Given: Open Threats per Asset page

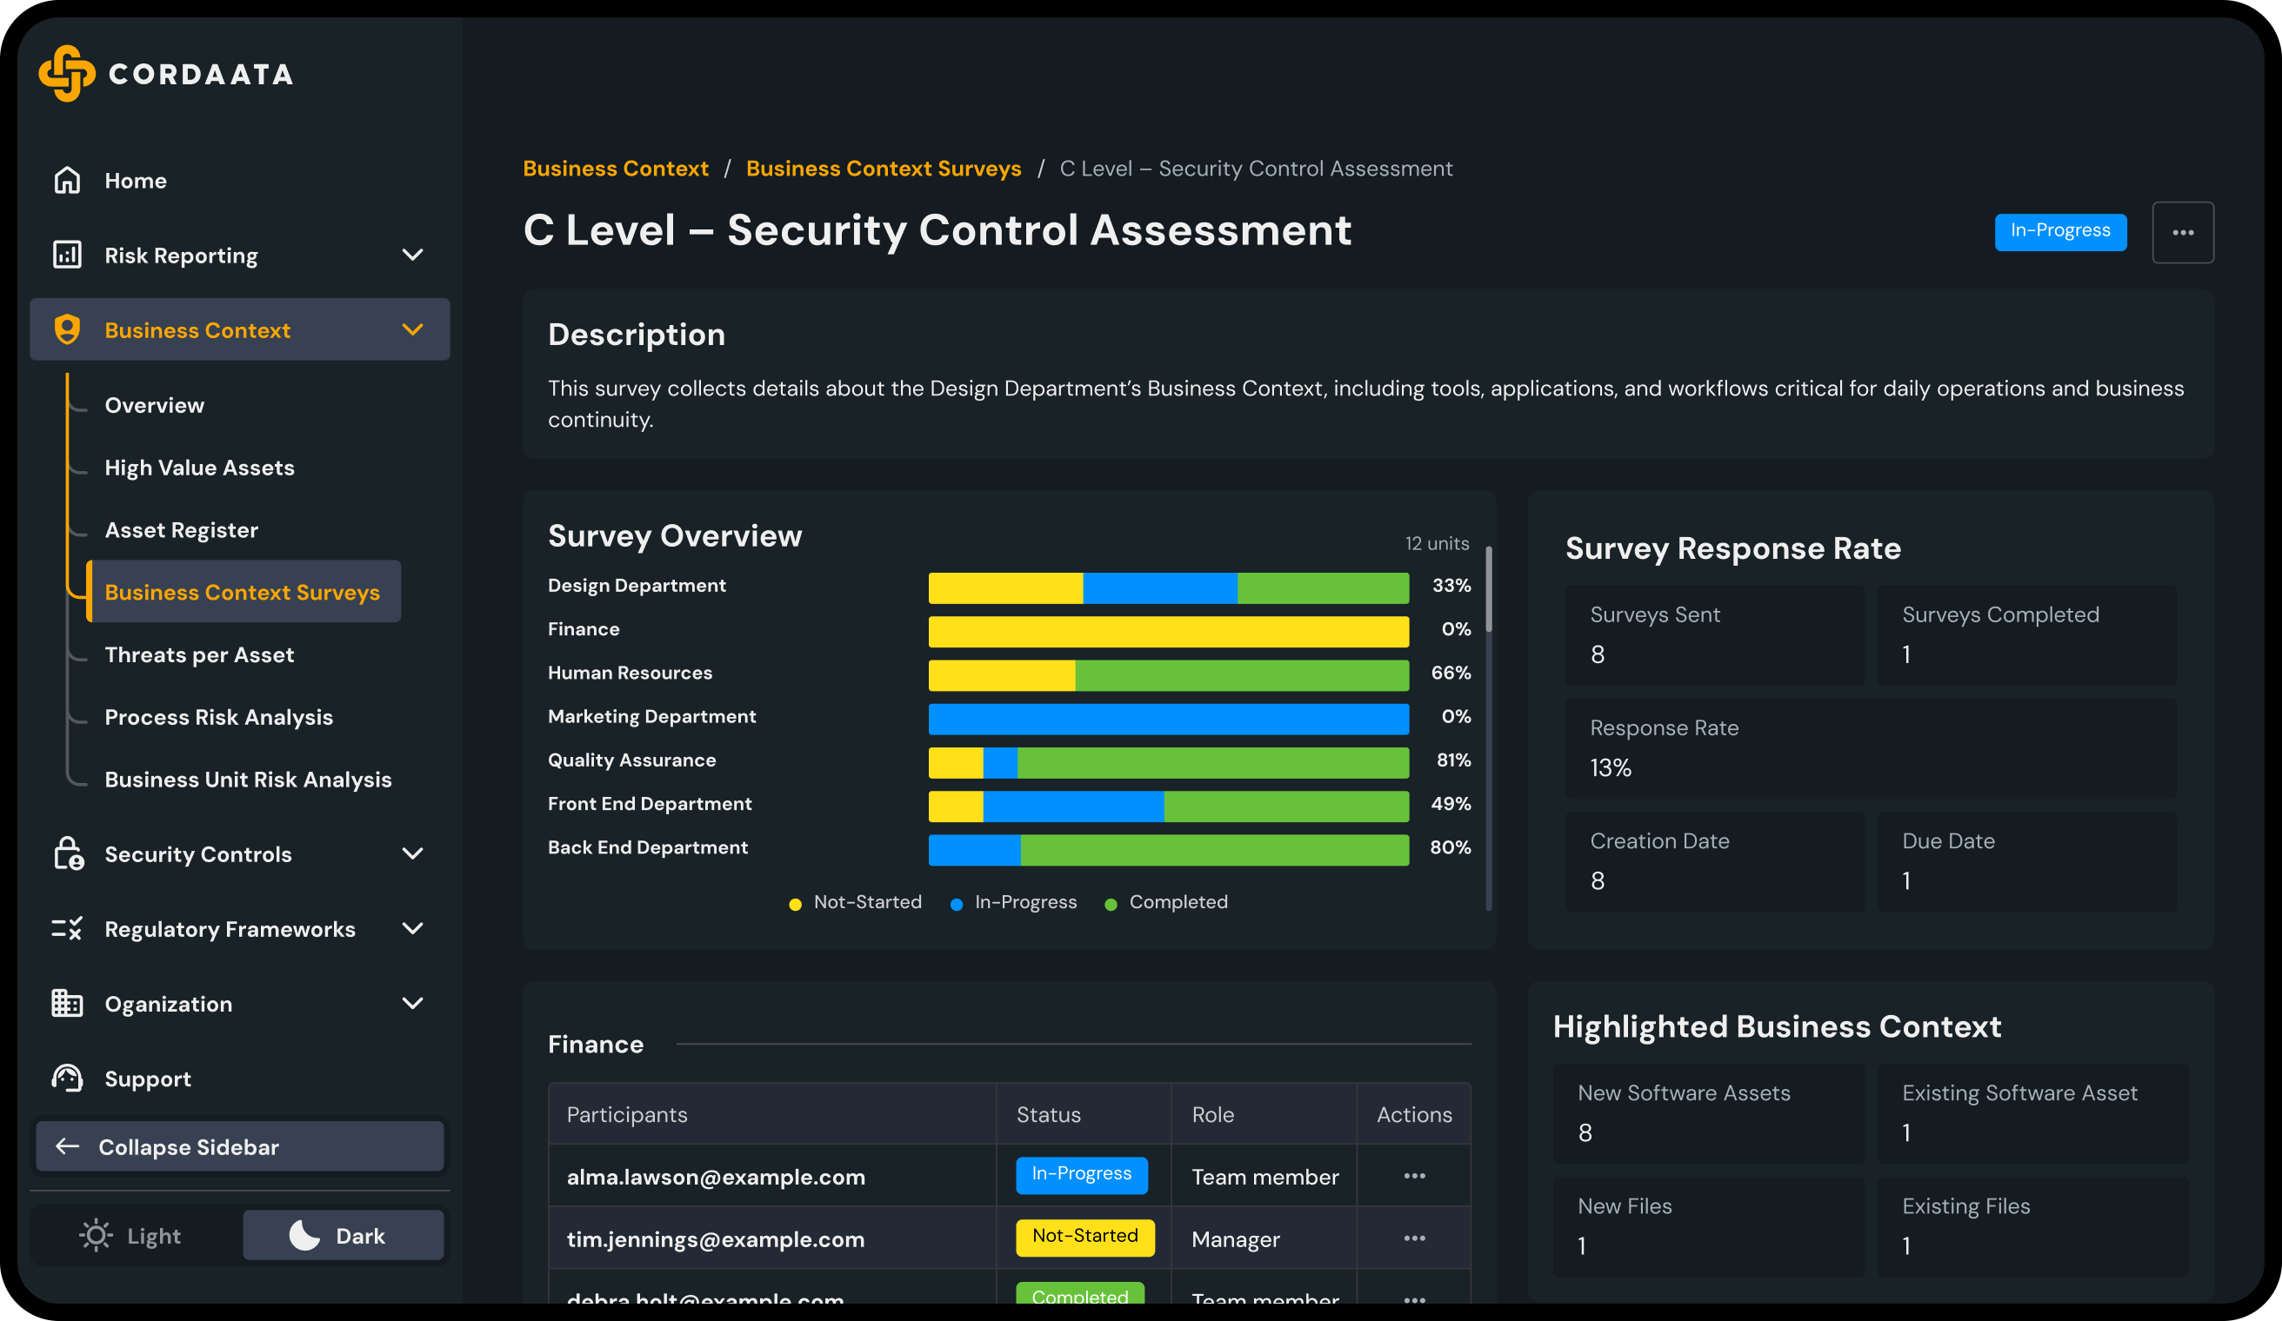Looking at the screenshot, I should point(199,654).
